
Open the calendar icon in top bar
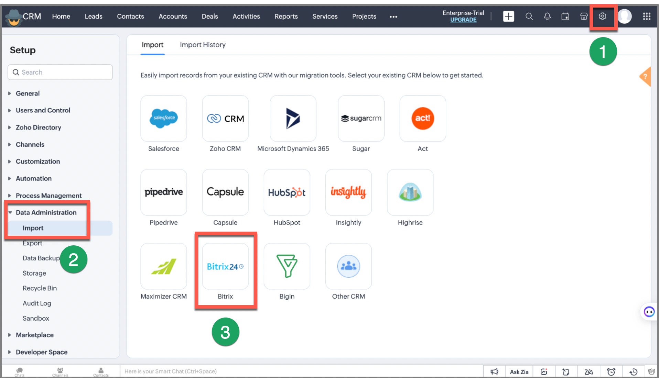click(565, 16)
